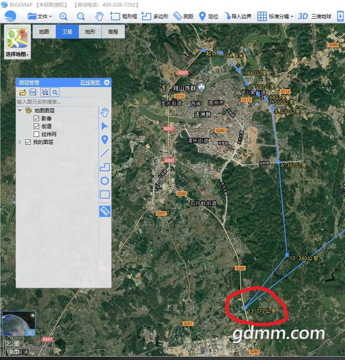Click the open folder icon in layer panel
345x360 pixels.
click(x=23, y=92)
